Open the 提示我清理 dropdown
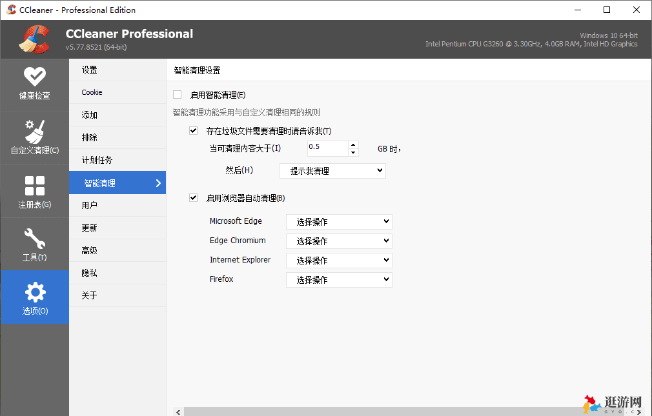Image resolution: width=652 pixels, height=416 pixels. point(332,171)
